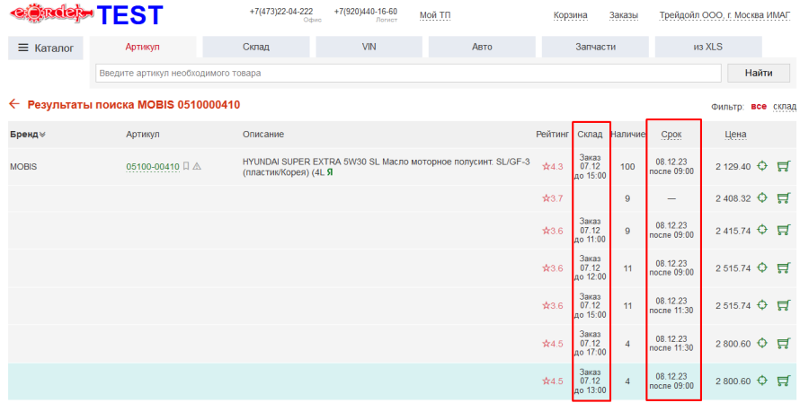Click target icon beside price 2 129.40

762,166
